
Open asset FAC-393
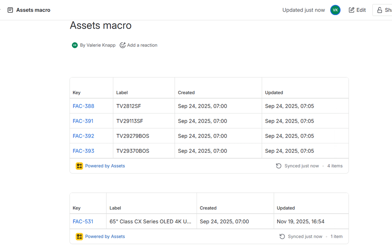[x=84, y=151]
